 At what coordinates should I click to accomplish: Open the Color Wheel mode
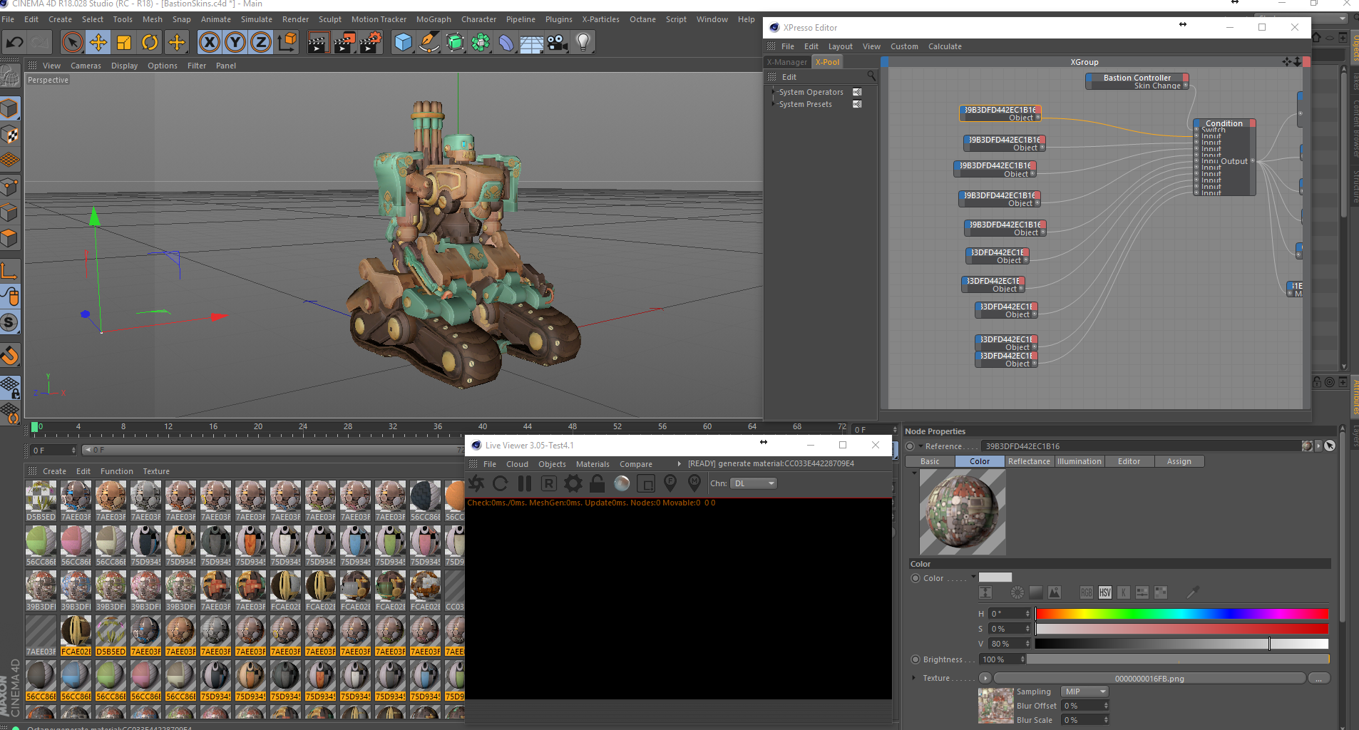pos(1017,592)
